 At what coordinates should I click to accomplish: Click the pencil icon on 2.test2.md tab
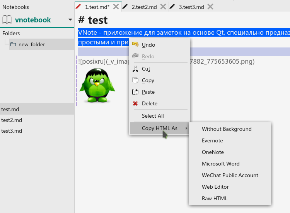pos(125,7)
